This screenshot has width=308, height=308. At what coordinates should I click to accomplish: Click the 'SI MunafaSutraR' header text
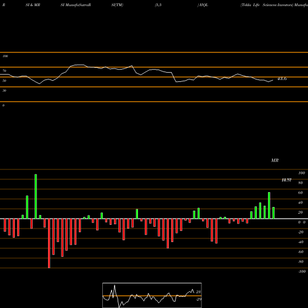(76, 5)
